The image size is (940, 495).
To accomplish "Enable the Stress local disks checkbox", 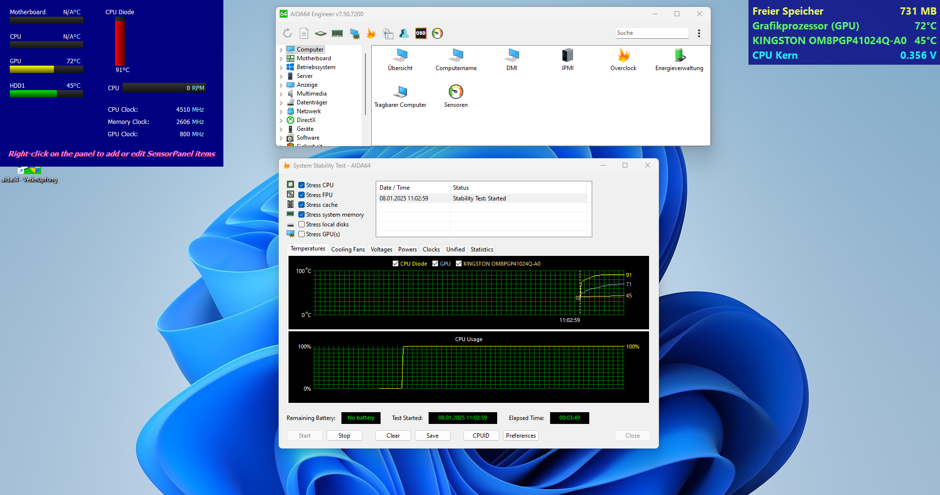I will (301, 224).
